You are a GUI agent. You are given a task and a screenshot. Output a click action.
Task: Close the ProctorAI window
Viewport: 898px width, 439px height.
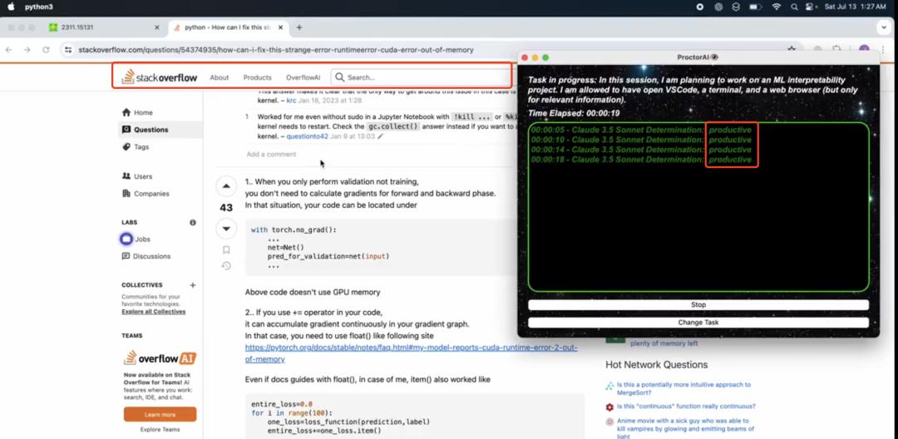(525, 58)
